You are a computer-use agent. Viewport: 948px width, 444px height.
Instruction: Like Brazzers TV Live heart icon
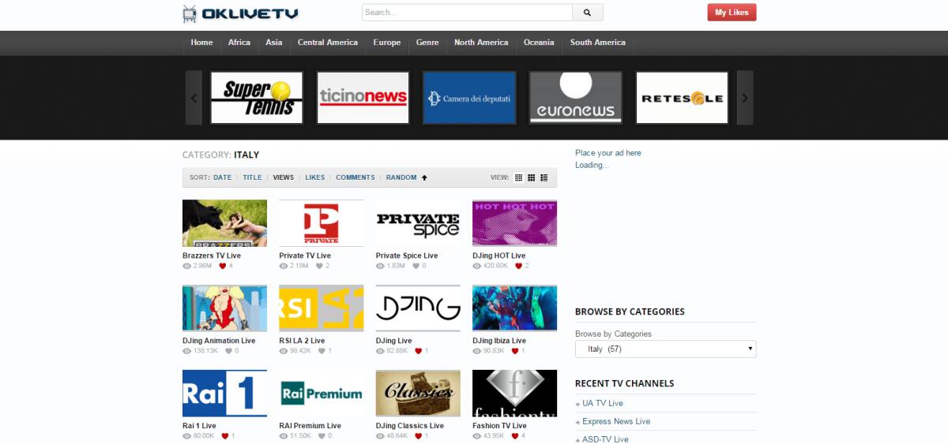pos(223,266)
